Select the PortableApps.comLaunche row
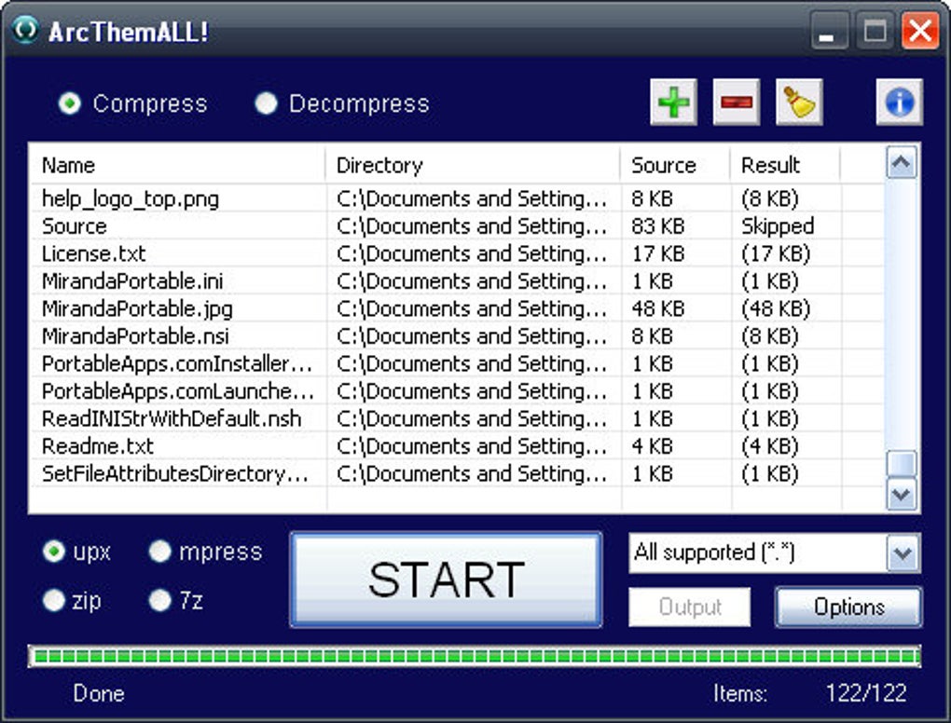This screenshot has width=951, height=723. click(x=456, y=391)
